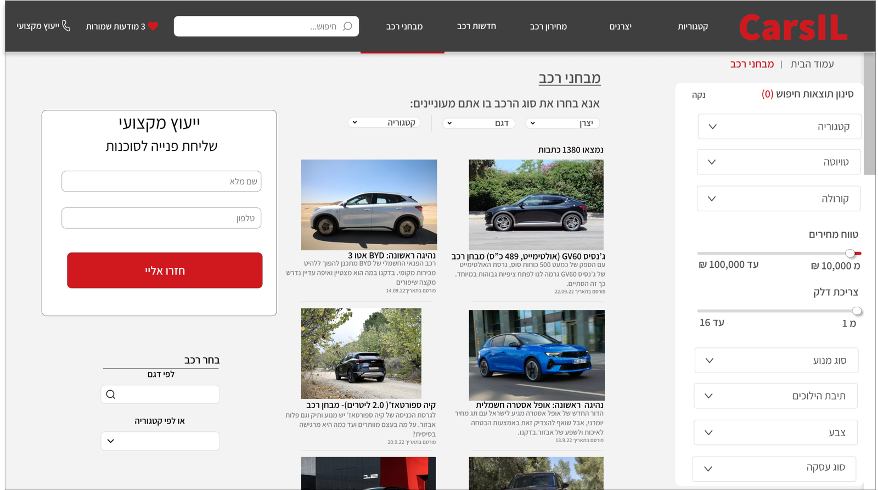Click the פורסם בתאריך 14.09.22 date
This screenshot has height=490, width=878.
pos(411,291)
